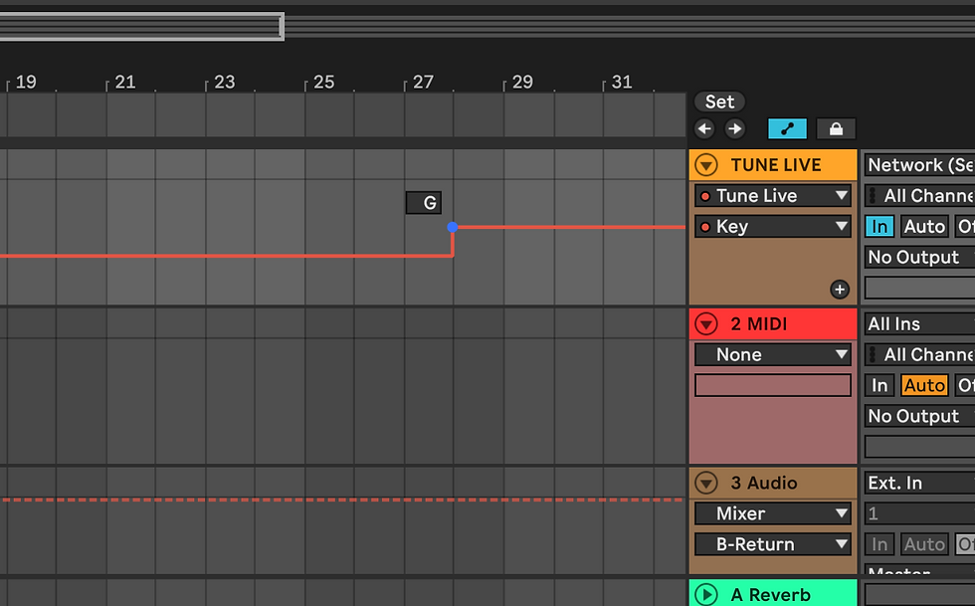Open the Tune Live device chooser
975x606 pixels.
(x=773, y=196)
